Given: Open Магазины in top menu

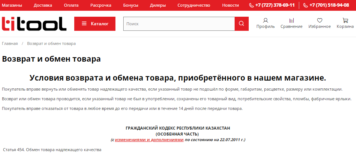Looking at the screenshot, I should [x=12, y=5].
